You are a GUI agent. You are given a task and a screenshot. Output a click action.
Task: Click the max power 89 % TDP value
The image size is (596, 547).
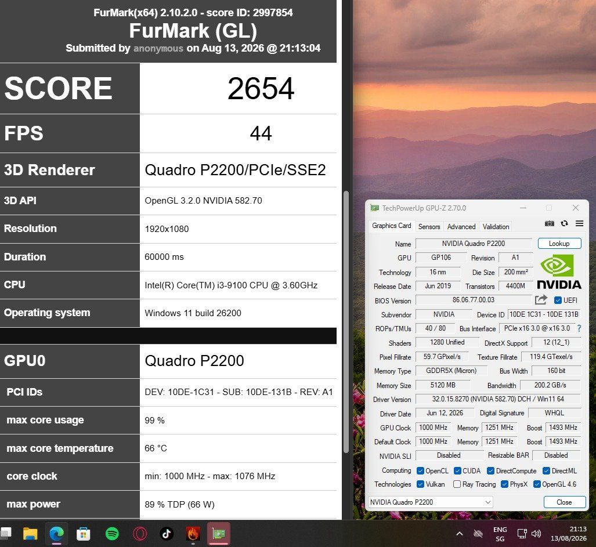[x=179, y=505]
